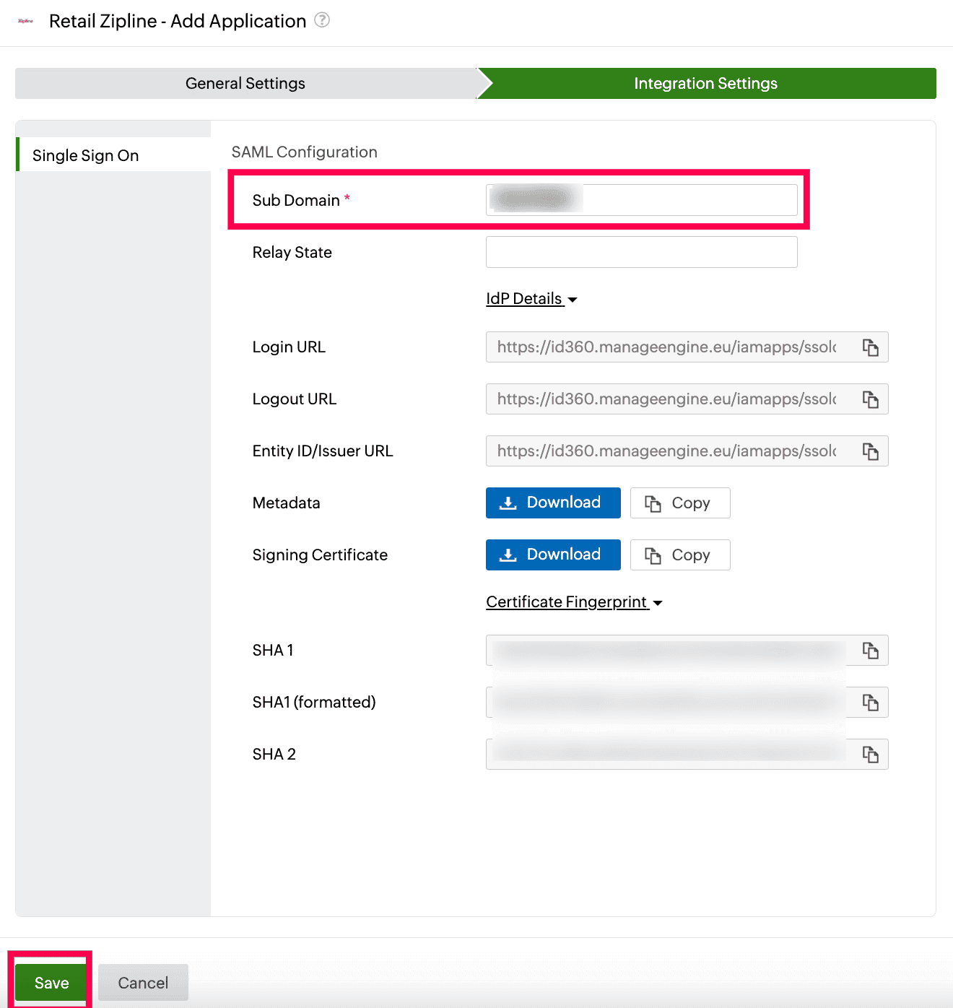Viewport: 953px width, 1008px height.
Task: Copy the Signing Certificate
Action: (x=679, y=555)
